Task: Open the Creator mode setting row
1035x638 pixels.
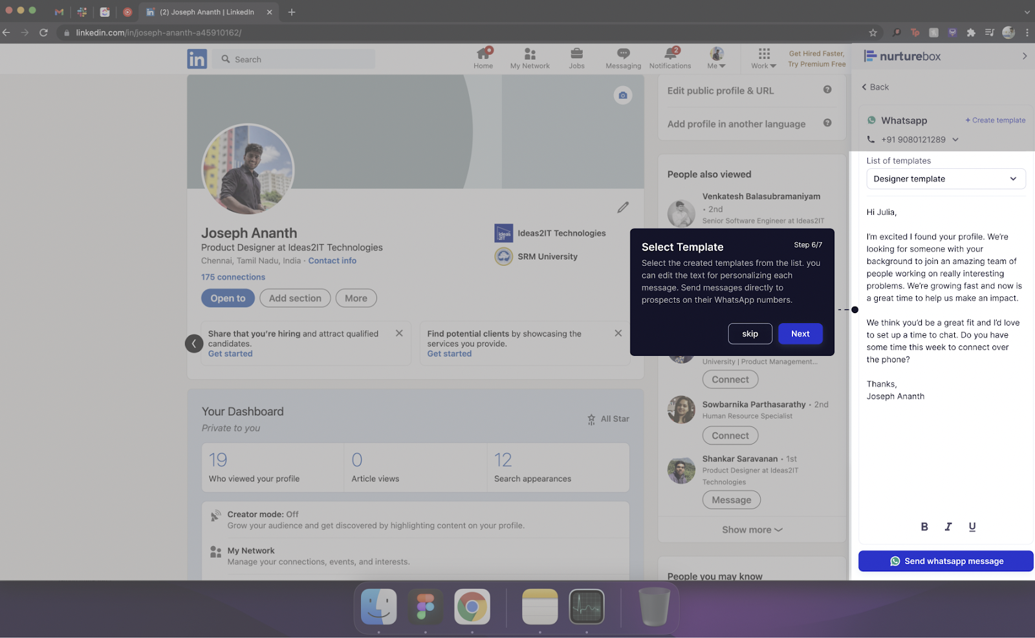Action: tap(415, 520)
